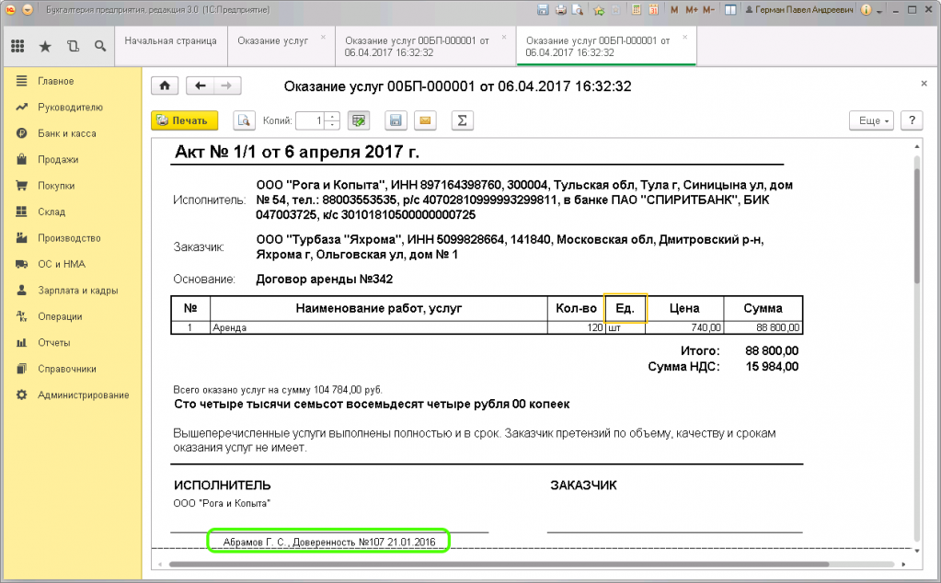Open print preview icon in title bar
This screenshot has width=941, height=583.
578,9
